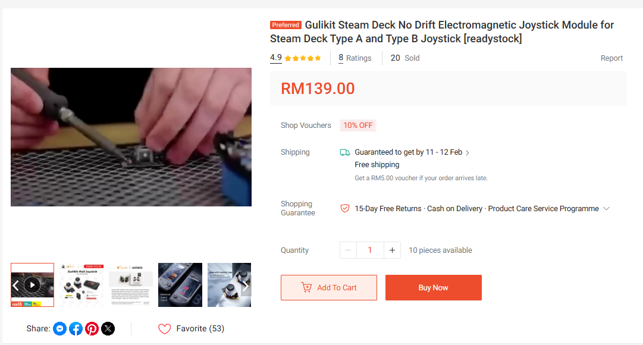Screen dimensions: 643x345
Task: Share product on Pinterest
Action: click(x=92, y=328)
